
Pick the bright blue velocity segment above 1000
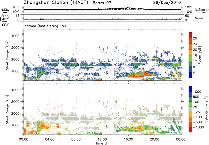point(190,89)
